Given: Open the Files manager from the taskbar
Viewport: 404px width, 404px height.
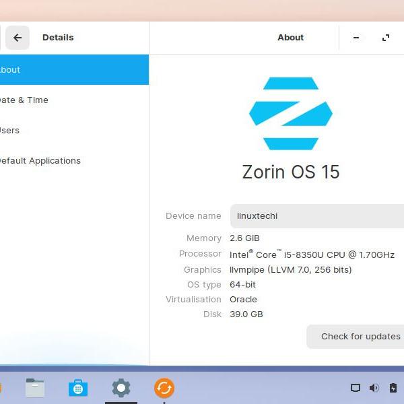Looking at the screenshot, I should pos(35,388).
